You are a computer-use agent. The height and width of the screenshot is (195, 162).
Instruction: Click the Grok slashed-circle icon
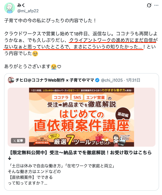[149, 5]
